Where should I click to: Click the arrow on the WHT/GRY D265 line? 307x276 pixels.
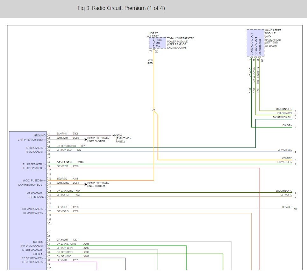pyautogui.click(x=85, y=140)
